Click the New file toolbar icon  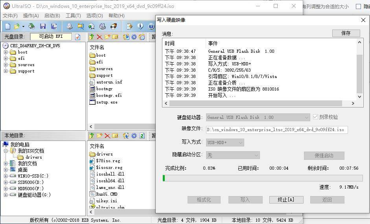pyautogui.click(x=7, y=26)
